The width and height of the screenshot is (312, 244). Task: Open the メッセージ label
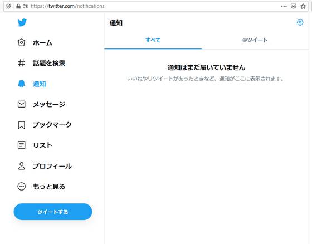pyautogui.click(x=49, y=104)
